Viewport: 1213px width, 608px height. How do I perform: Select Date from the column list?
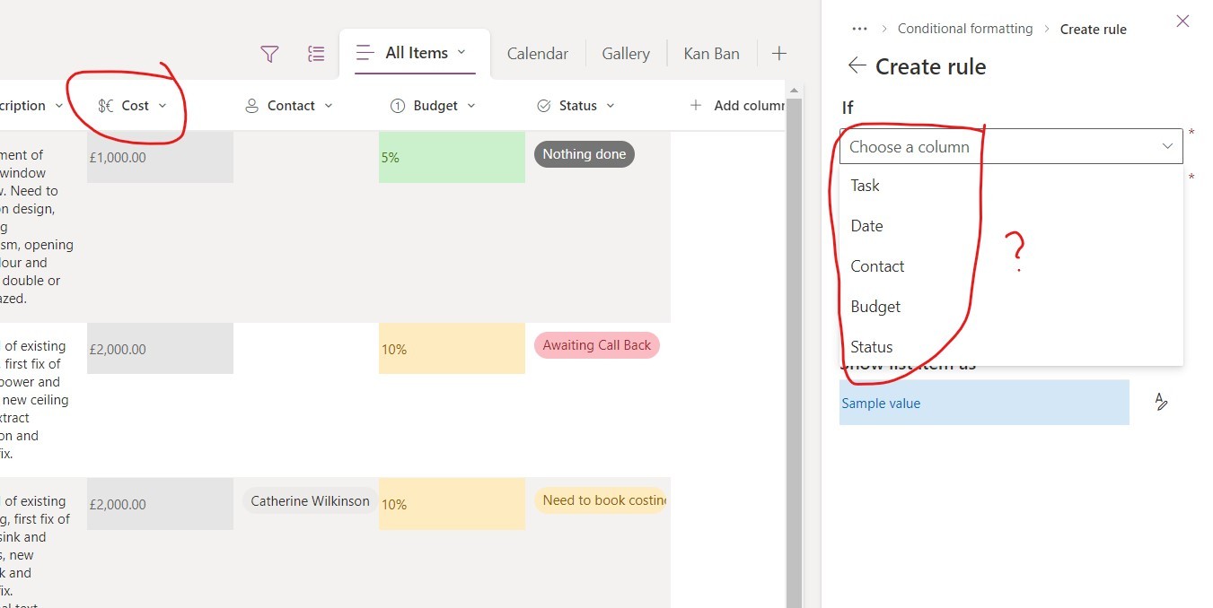point(1011,226)
